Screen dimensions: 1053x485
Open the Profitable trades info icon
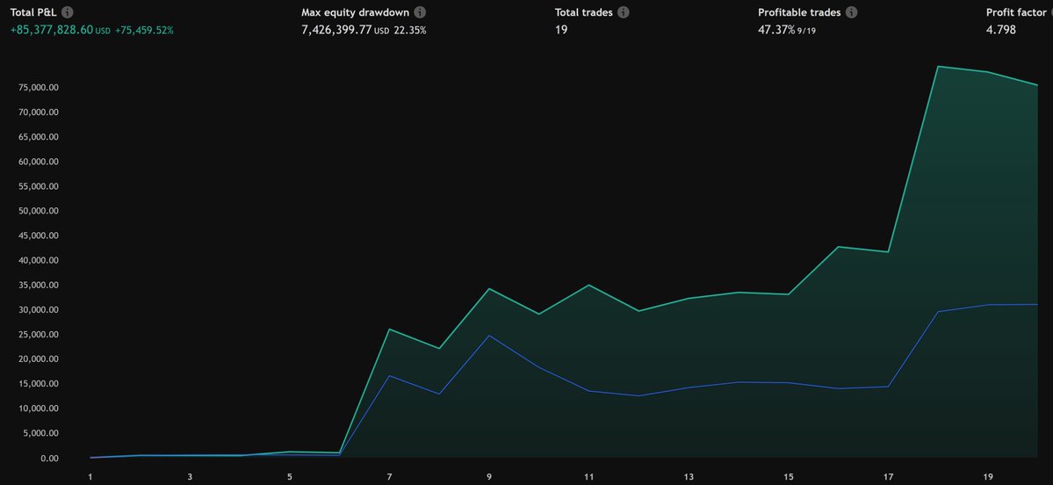coord(852,13)
